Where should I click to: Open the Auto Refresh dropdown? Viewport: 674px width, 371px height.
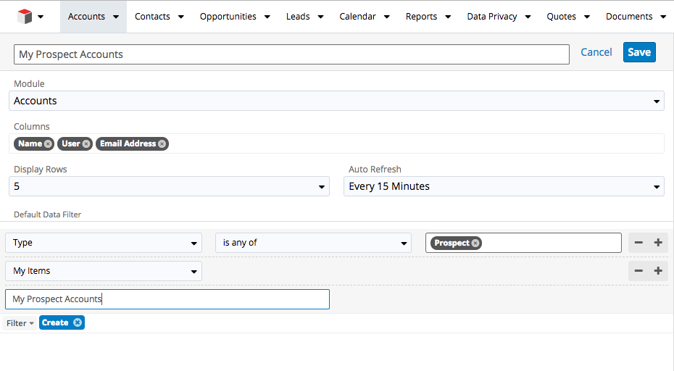click(504, 186)
